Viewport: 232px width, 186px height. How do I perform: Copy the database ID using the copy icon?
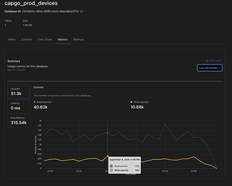82,12
